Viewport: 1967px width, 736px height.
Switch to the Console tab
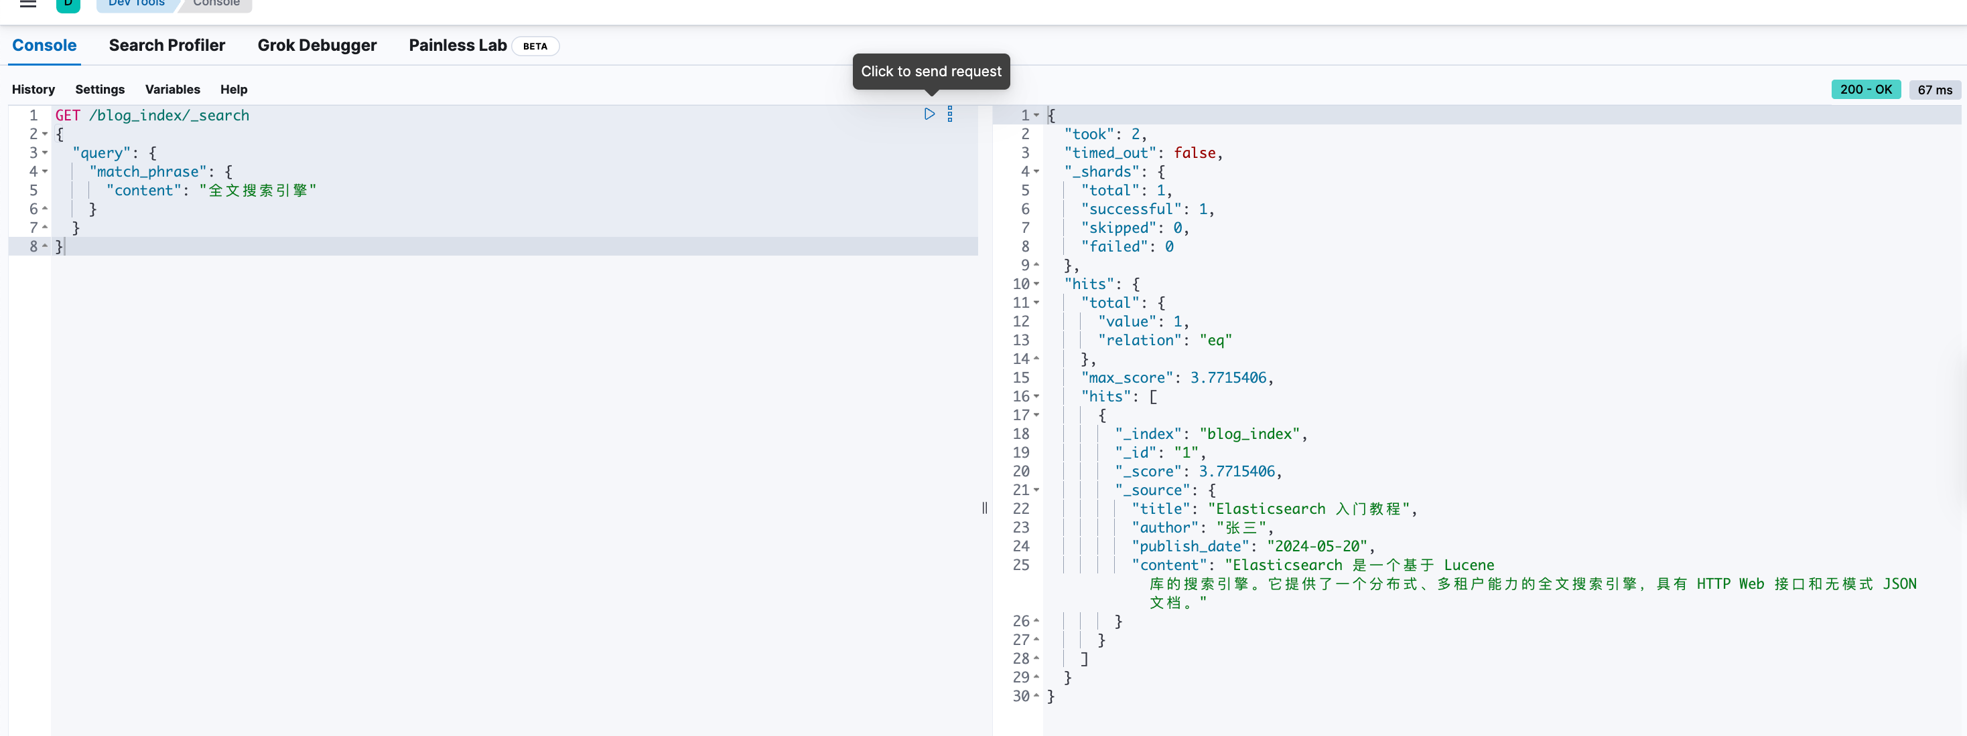pyautogui.click(x=44, y=45)
